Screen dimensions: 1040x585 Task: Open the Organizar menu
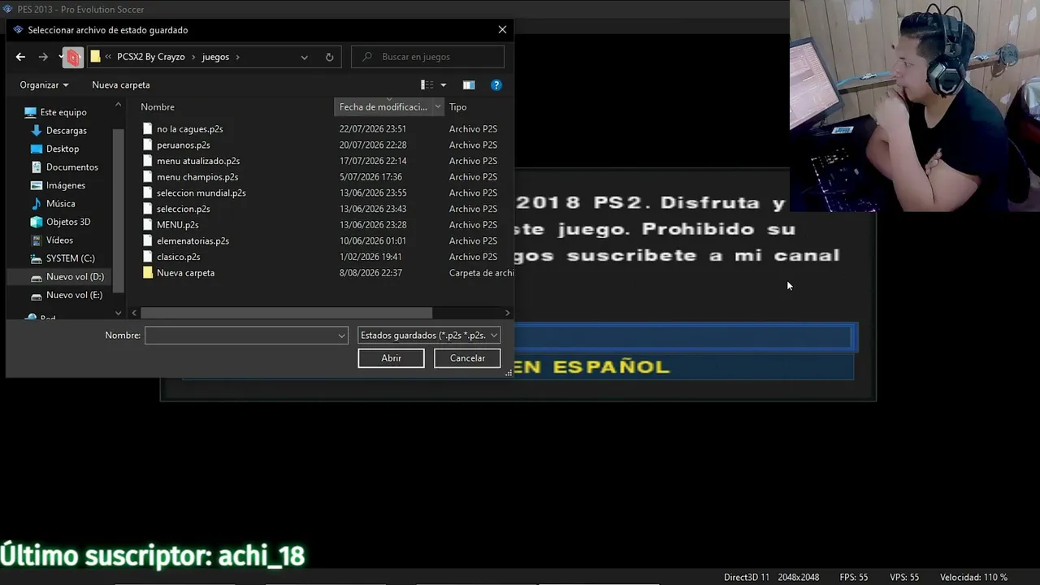point(44,84)
